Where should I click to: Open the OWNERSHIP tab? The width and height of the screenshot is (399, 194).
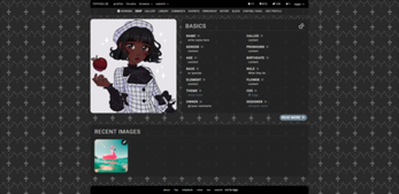209,11
